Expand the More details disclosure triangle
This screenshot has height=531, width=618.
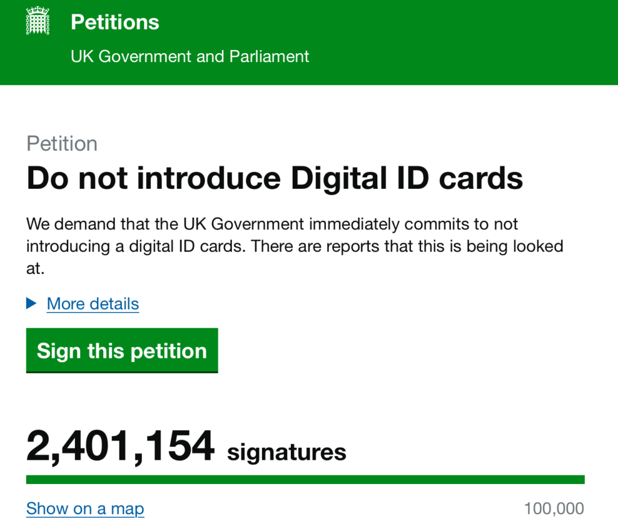31,304
